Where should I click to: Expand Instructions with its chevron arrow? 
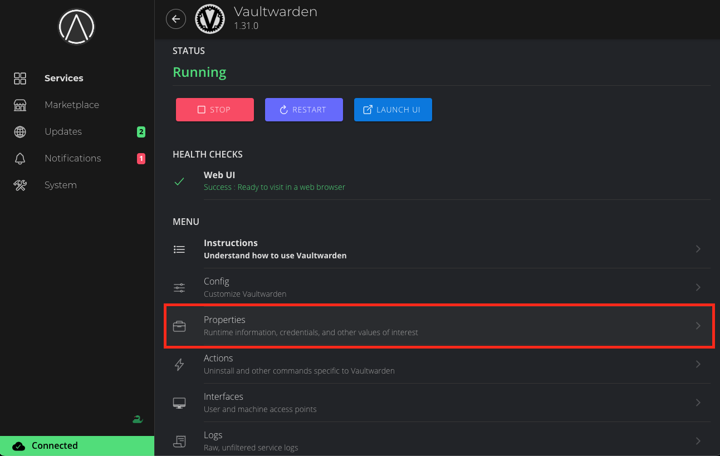tap(698, 249)
